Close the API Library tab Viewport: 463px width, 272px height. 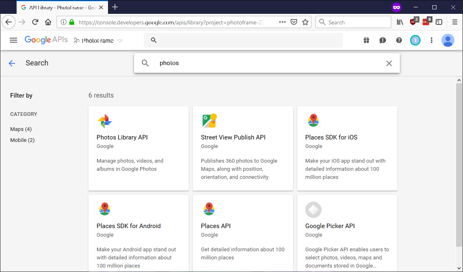pyautogui.click(x=101, y=7)
